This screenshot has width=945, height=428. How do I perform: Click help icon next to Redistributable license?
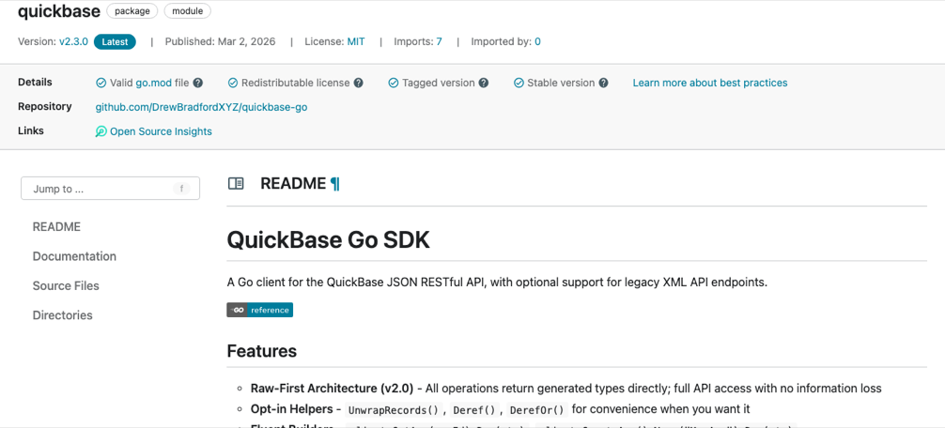[x=359, y=84]
